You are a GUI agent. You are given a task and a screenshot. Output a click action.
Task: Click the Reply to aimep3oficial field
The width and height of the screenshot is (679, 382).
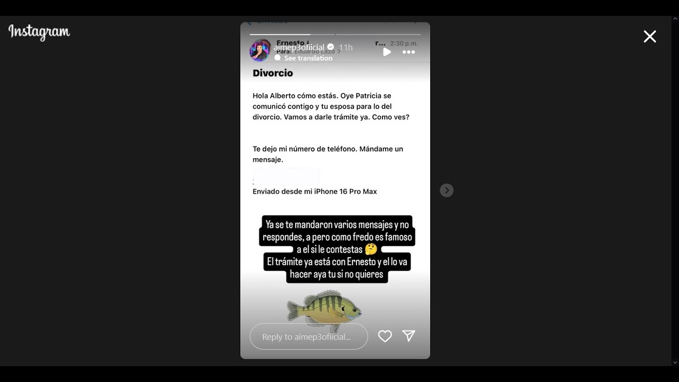click(309, 336)
